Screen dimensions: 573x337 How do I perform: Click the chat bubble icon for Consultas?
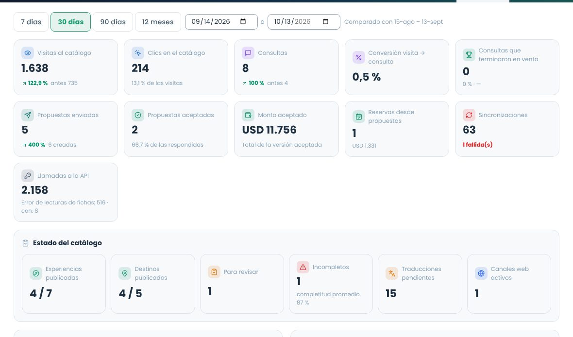(x=248, y=53)
